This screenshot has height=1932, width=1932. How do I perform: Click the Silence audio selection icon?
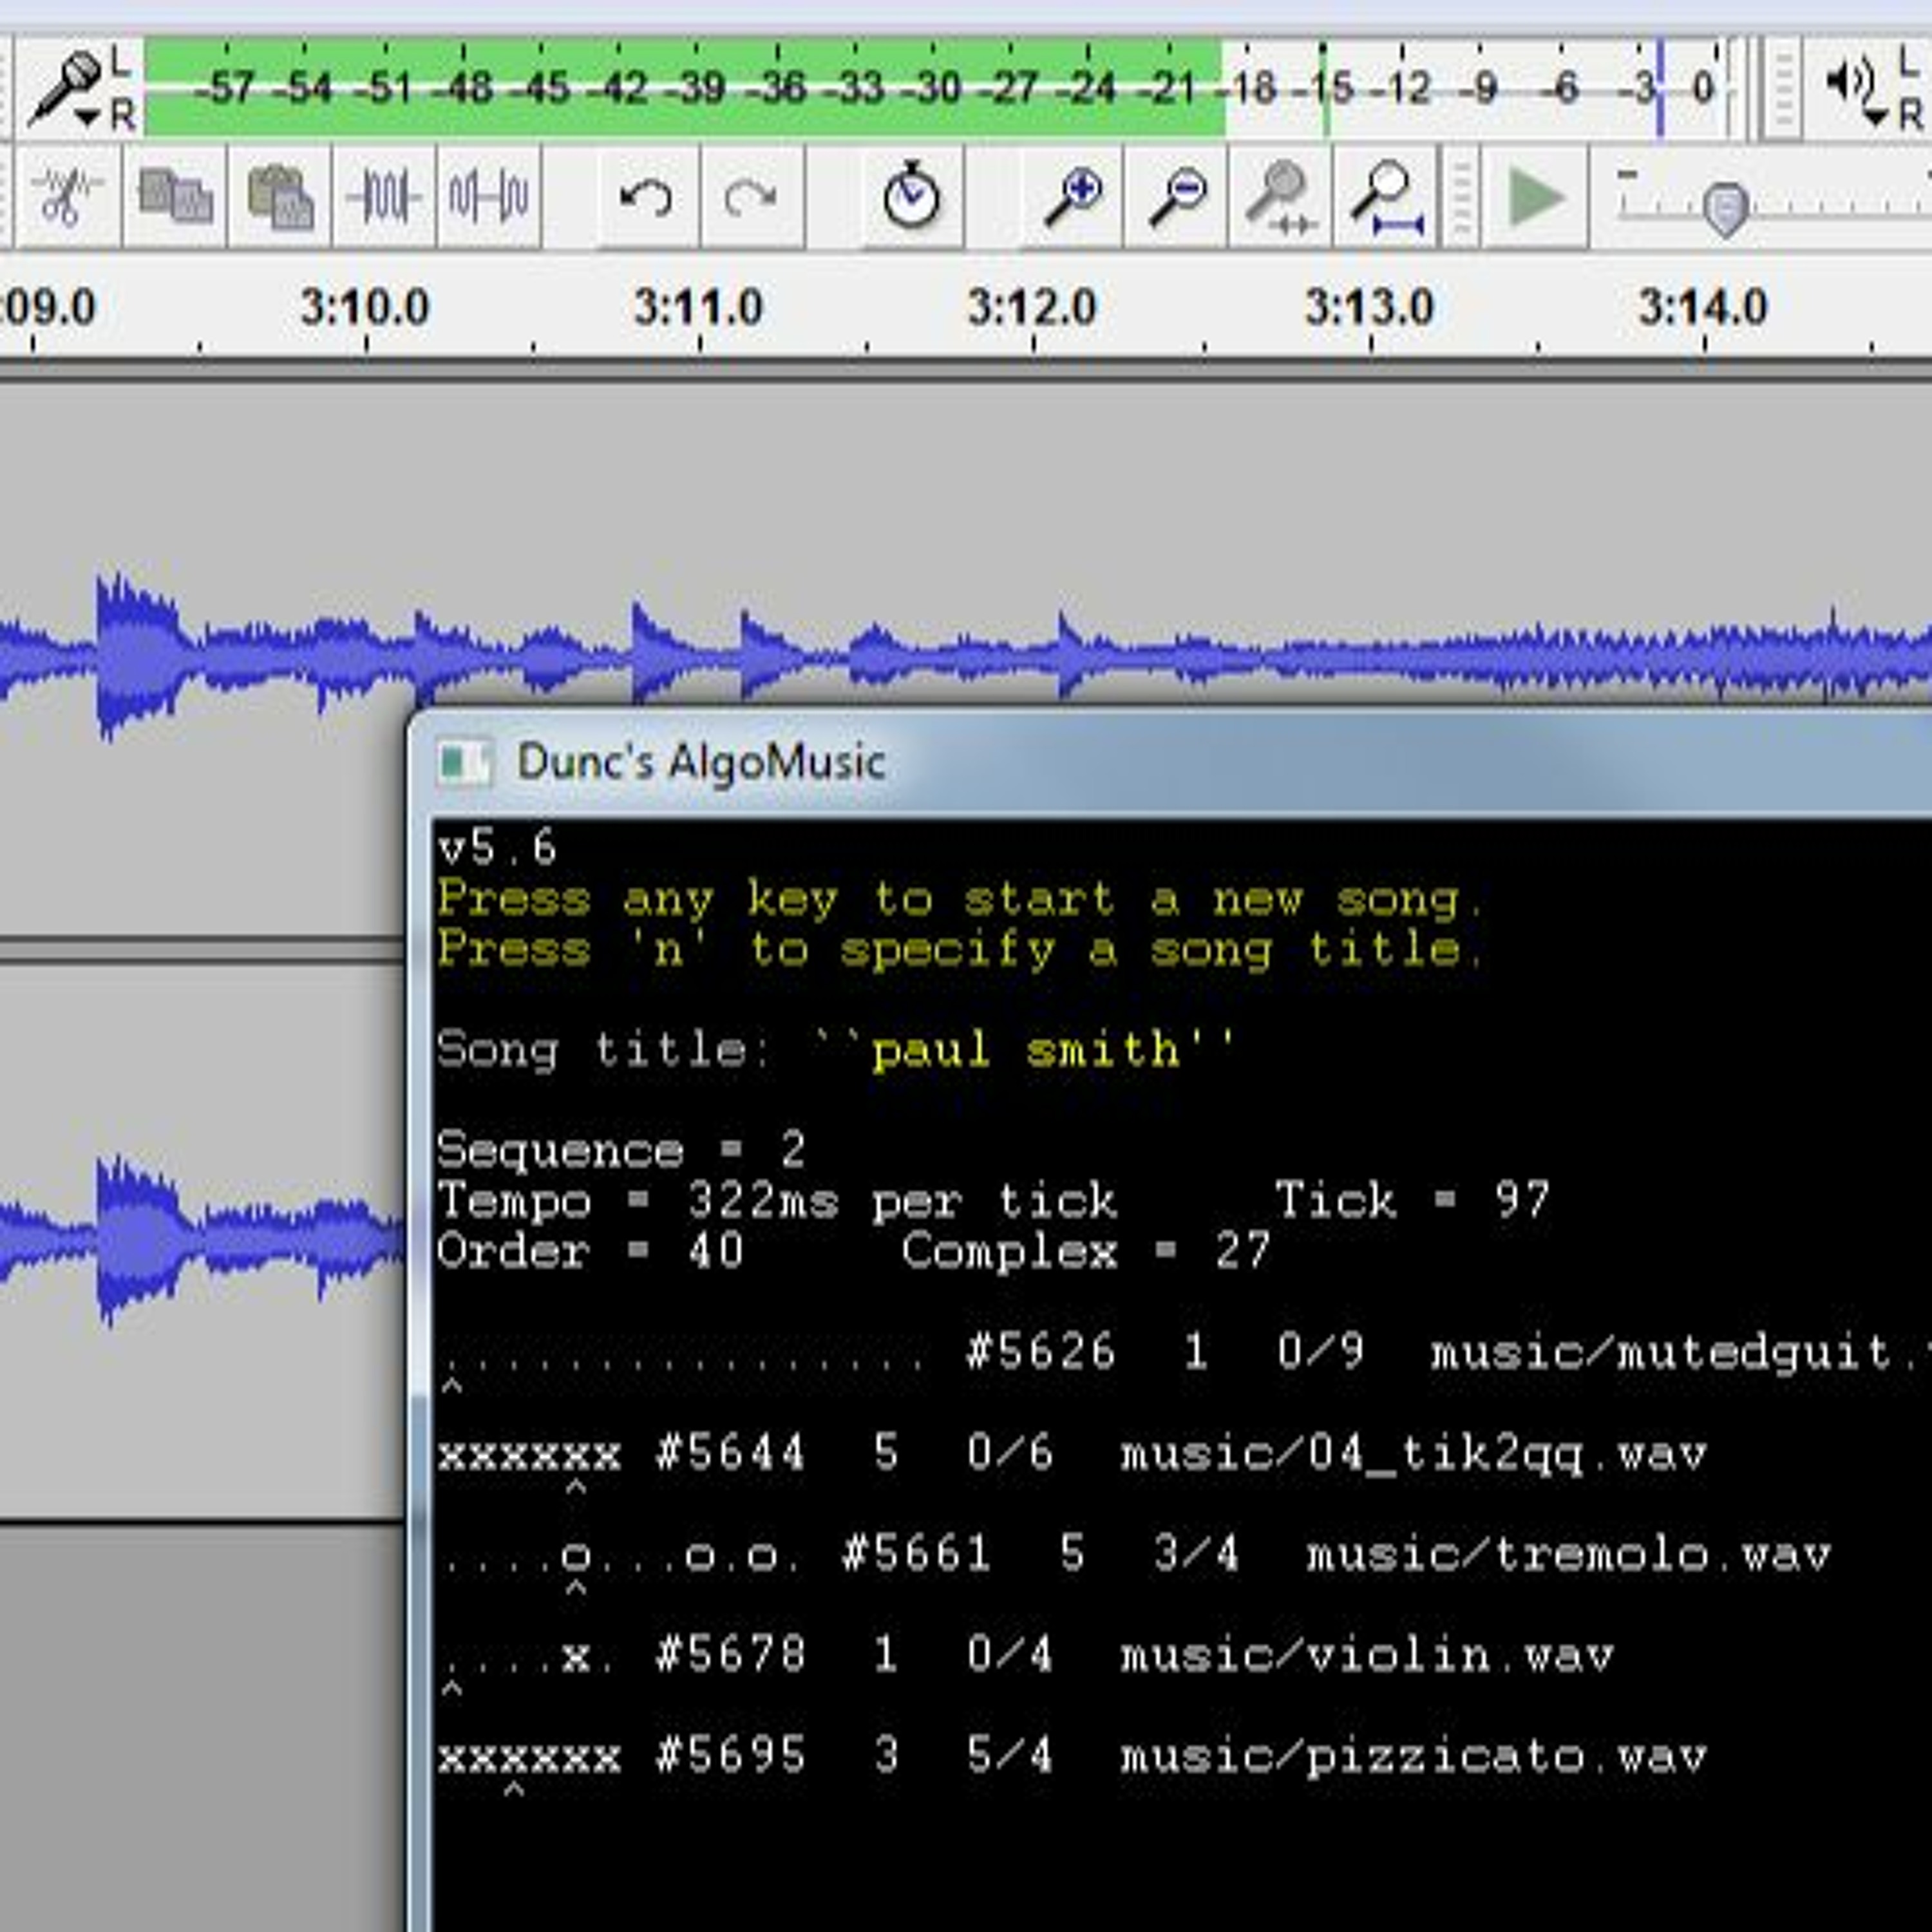488,196
